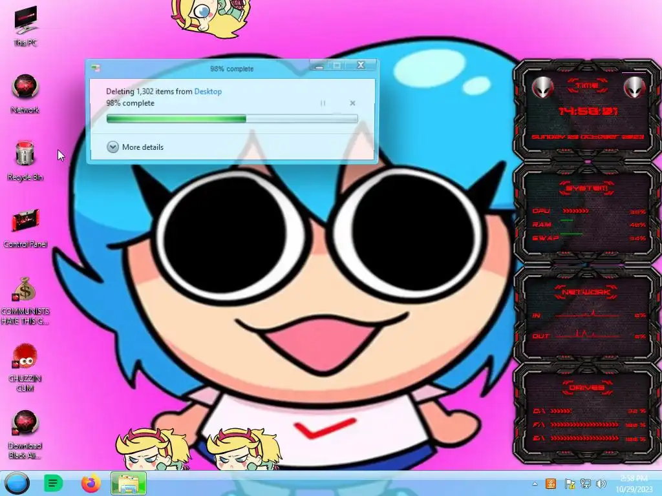Click the NETWORK widget header
This screenshot has width=662, height=496.
pyautogui.click(x=587, y=293)
